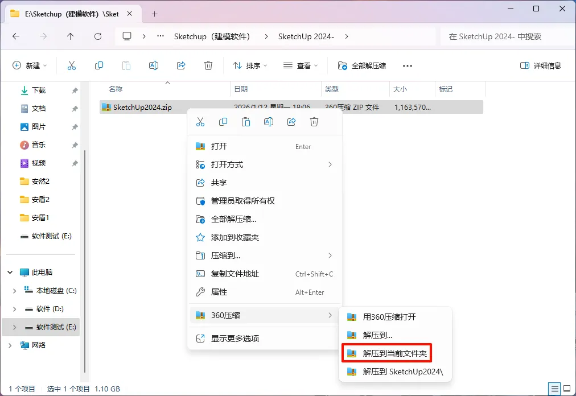Switch to details list view icon
Viewport: 576px width, 396px height.
[554, 389]
